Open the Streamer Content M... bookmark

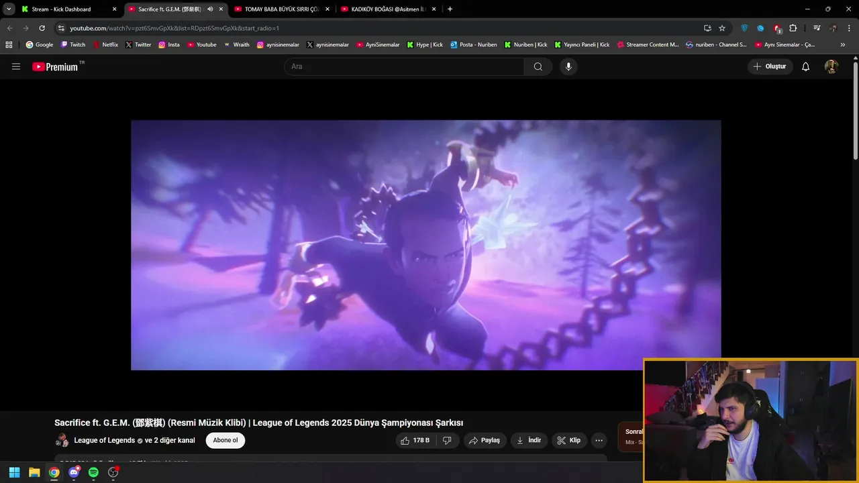[648, 44]
